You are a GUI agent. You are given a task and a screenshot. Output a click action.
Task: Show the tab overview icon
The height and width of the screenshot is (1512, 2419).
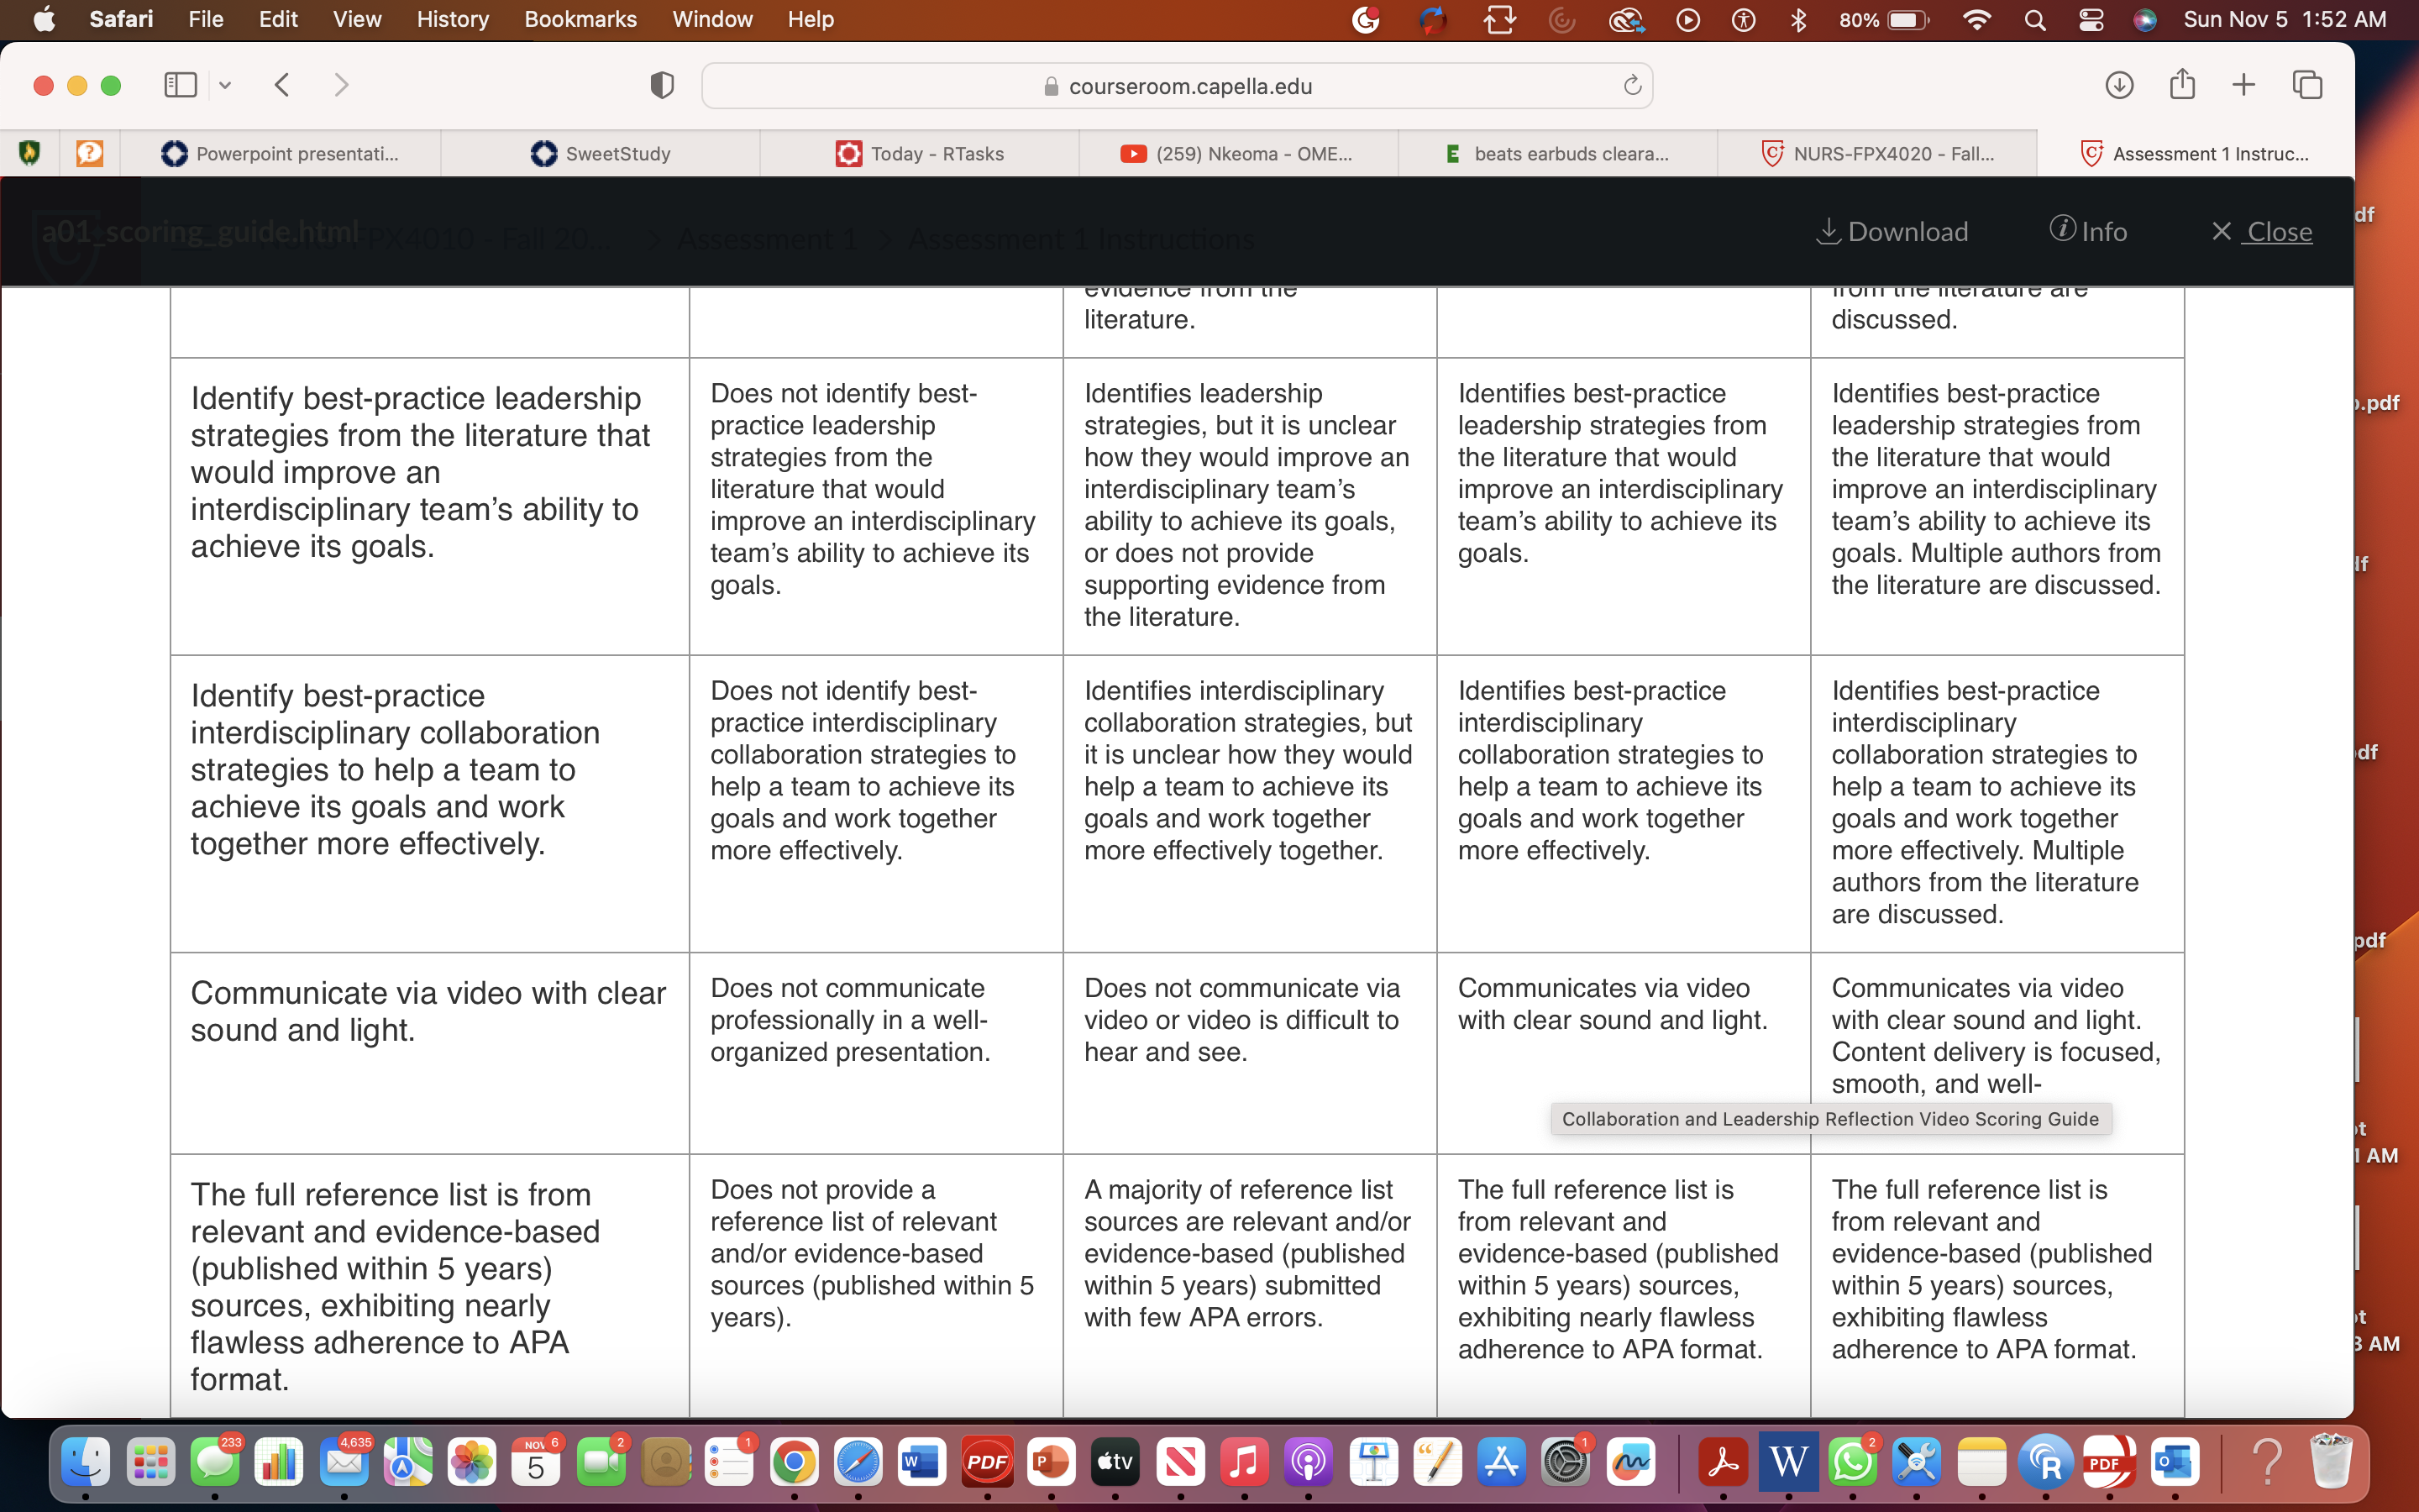point(2307,85)
